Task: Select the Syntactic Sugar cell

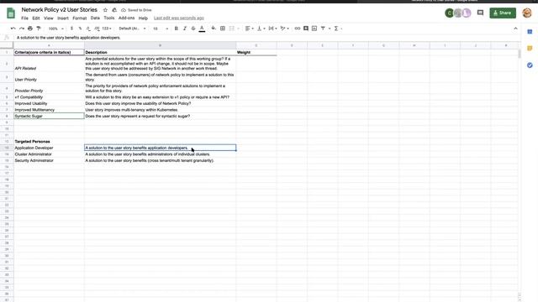Action: (x=49, y=116)
